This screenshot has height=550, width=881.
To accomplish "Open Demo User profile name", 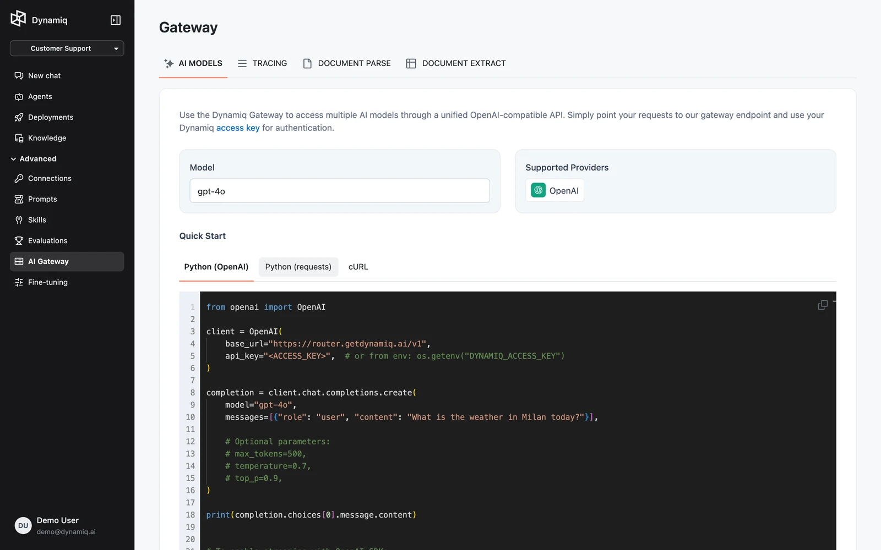I will coord(58,520).
